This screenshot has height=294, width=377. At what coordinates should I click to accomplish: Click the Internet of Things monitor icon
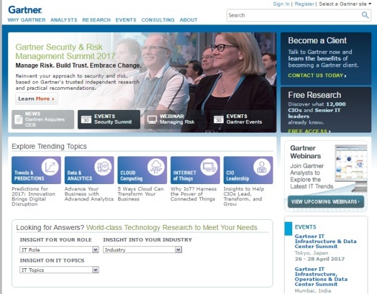(209, 167)
